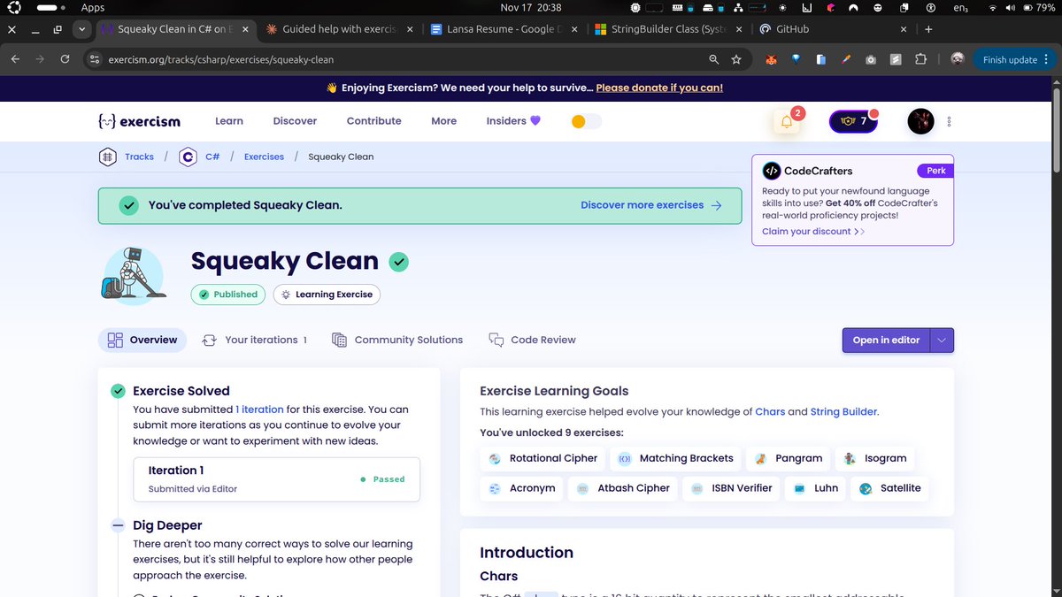This screenshot has height=597, width=1062.
Task: Select the Pangram exercise
Action: click(788, 458)
